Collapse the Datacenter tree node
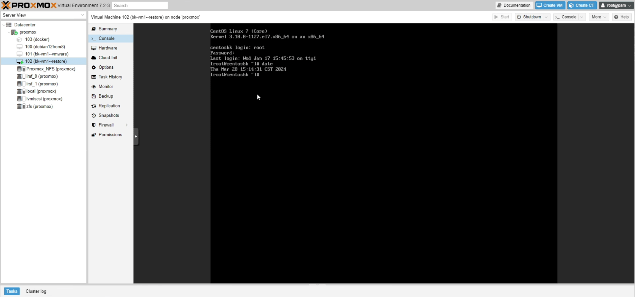 point(4,25)
